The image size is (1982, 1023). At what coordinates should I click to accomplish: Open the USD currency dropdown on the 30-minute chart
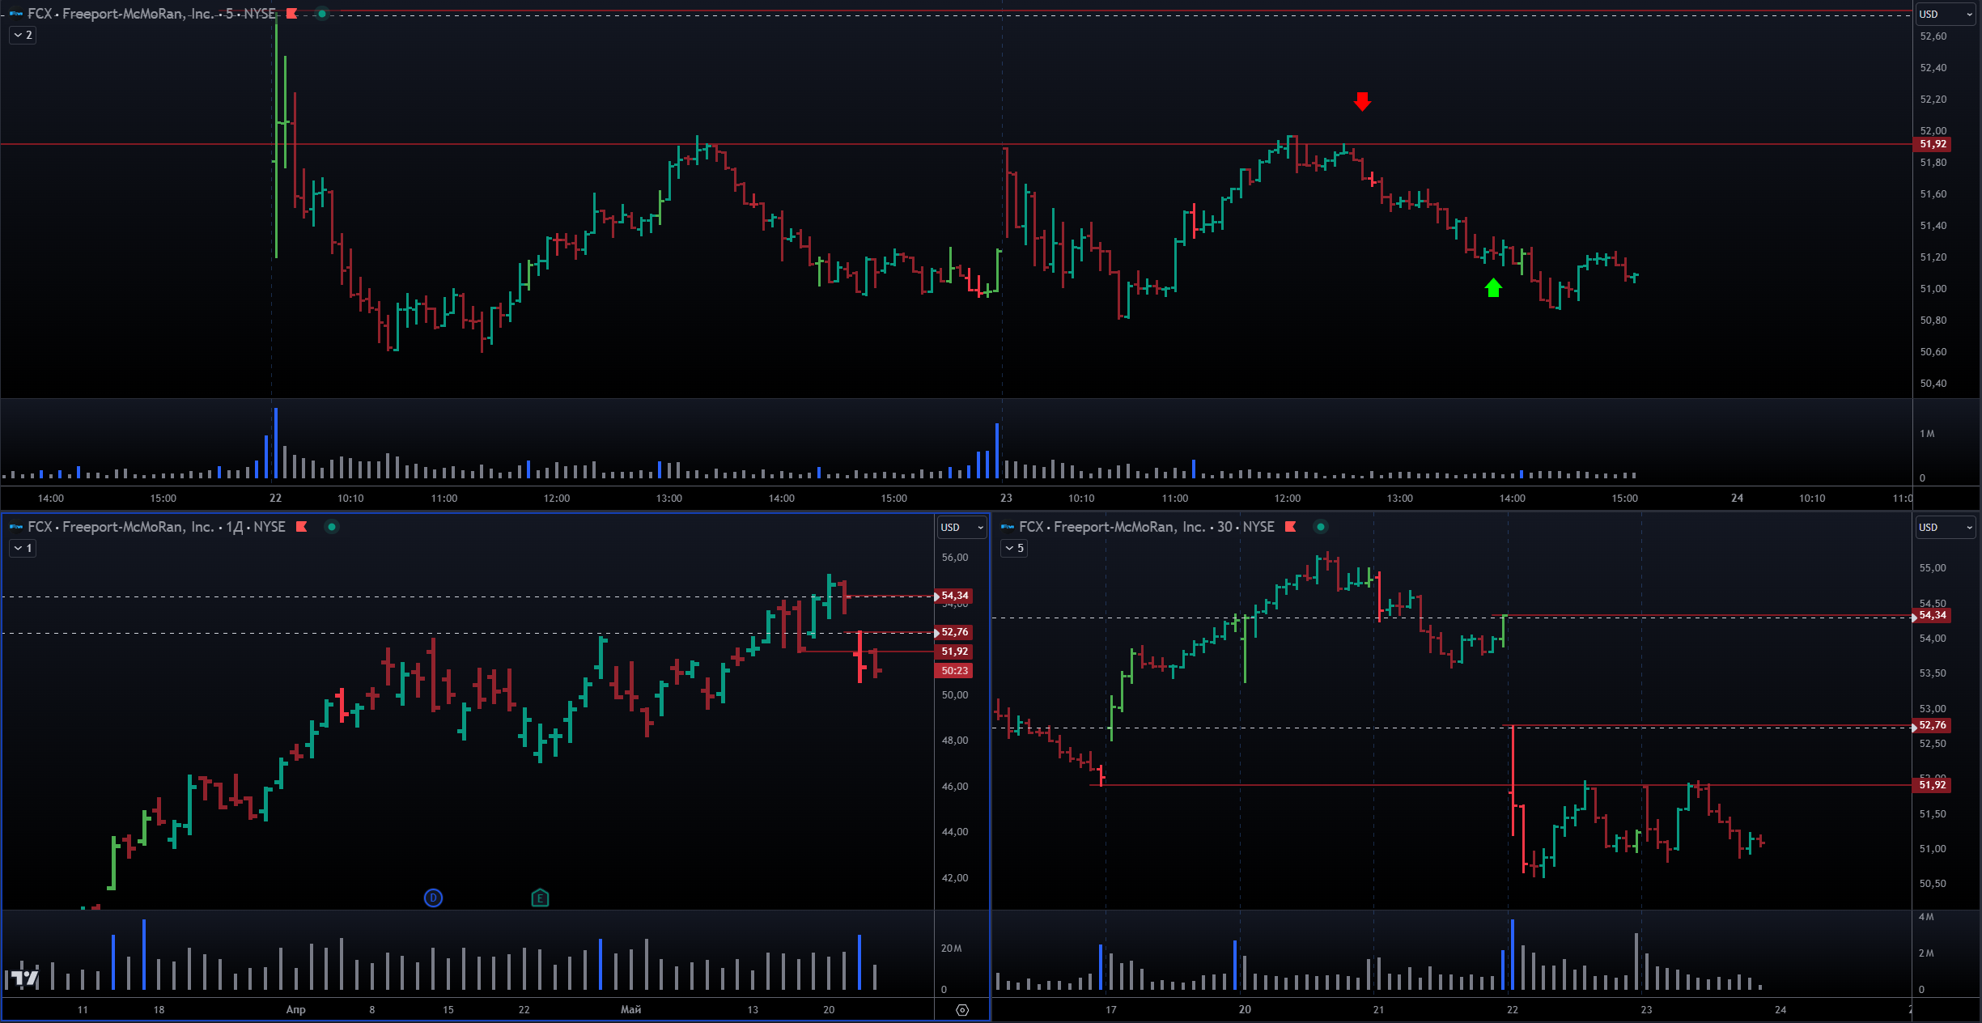point(1946,527)
